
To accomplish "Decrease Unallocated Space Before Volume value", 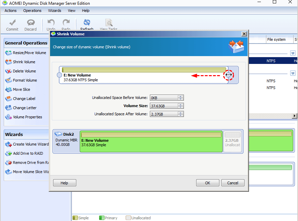I will tap(181, 99).
